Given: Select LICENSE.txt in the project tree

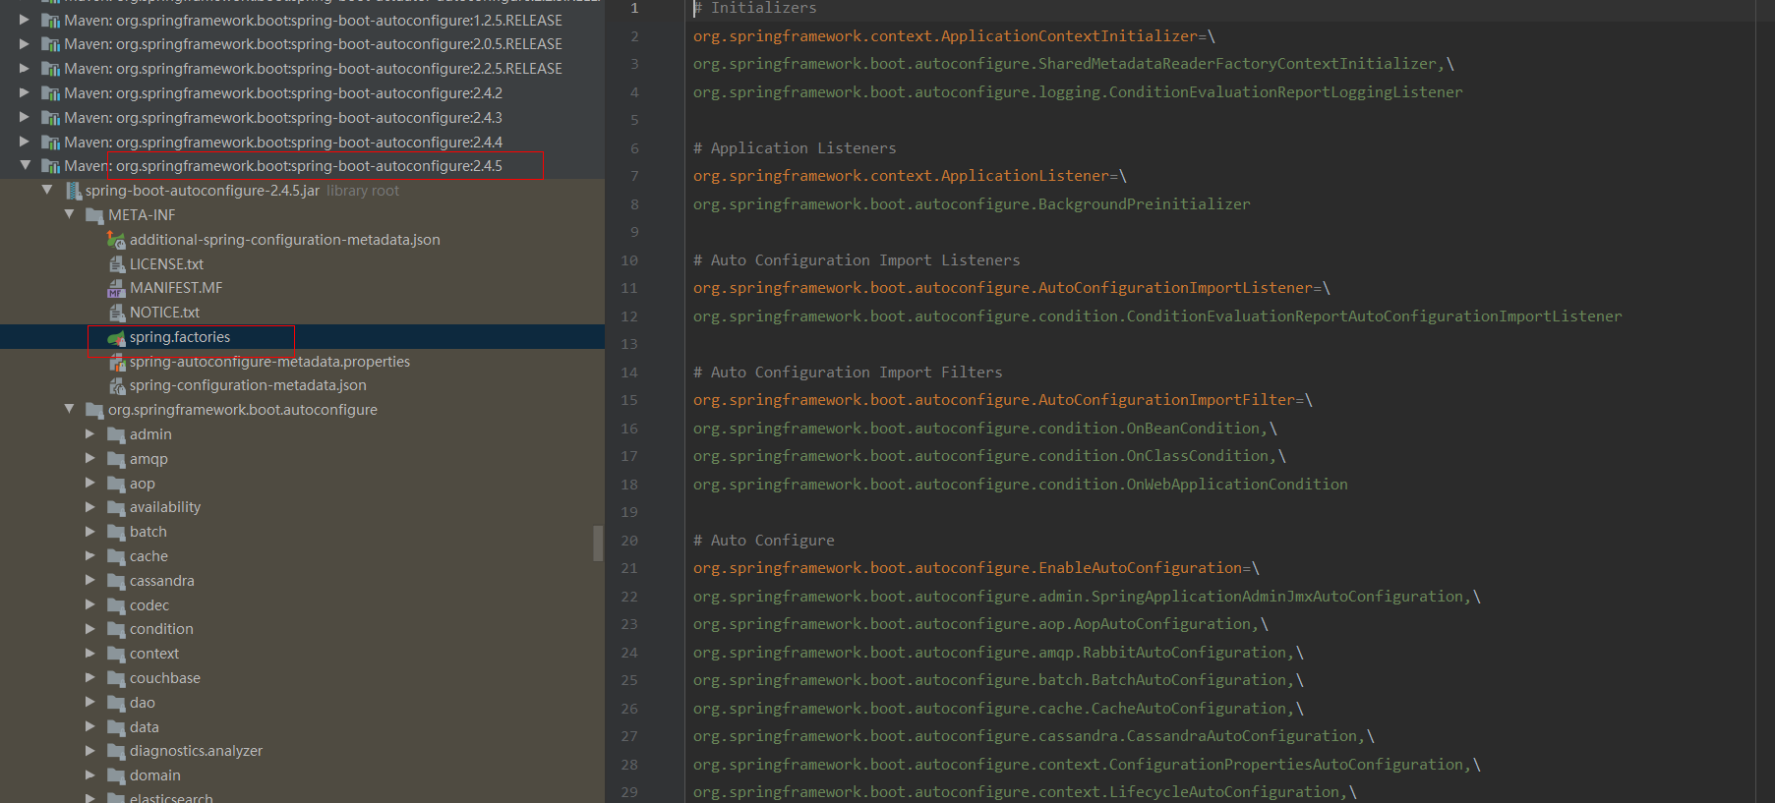Looking at the screenshot, I should (166, 263).
